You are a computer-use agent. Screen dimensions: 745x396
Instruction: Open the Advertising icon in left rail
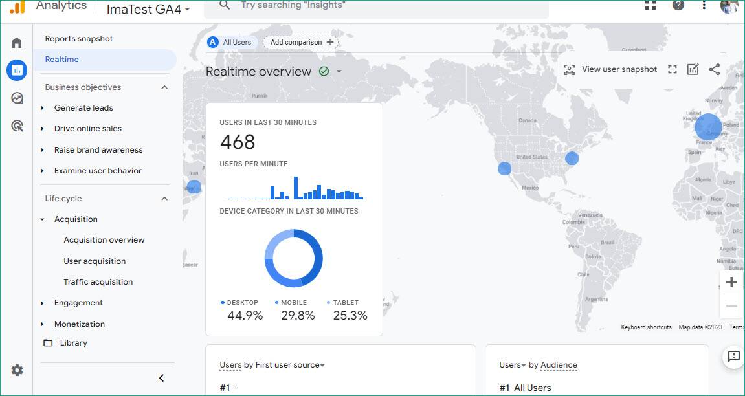point(17,126)
